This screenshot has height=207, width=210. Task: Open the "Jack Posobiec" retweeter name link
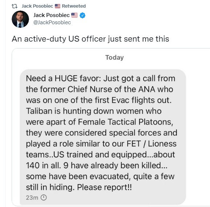click(37, 6)
